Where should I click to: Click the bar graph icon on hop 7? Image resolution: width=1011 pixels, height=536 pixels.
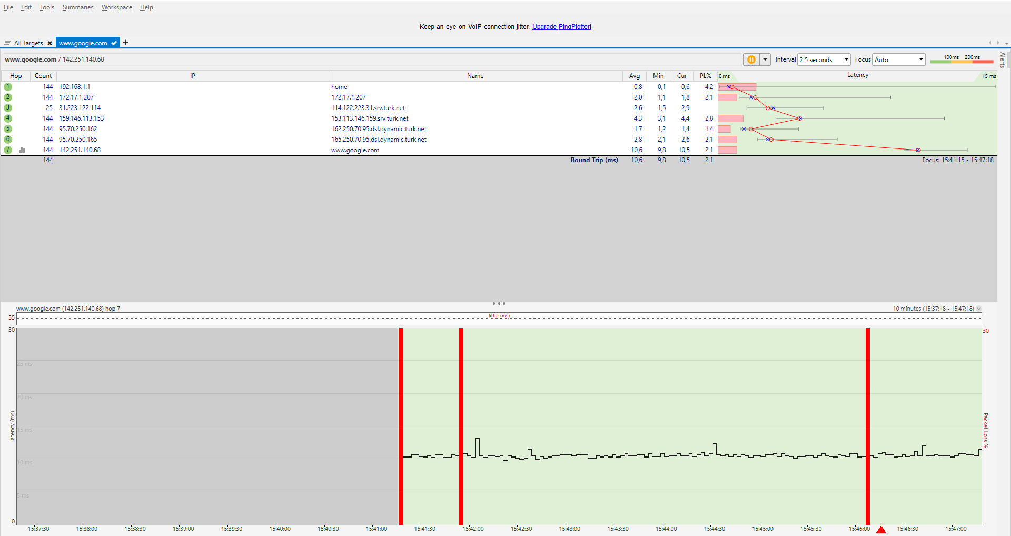22,150
